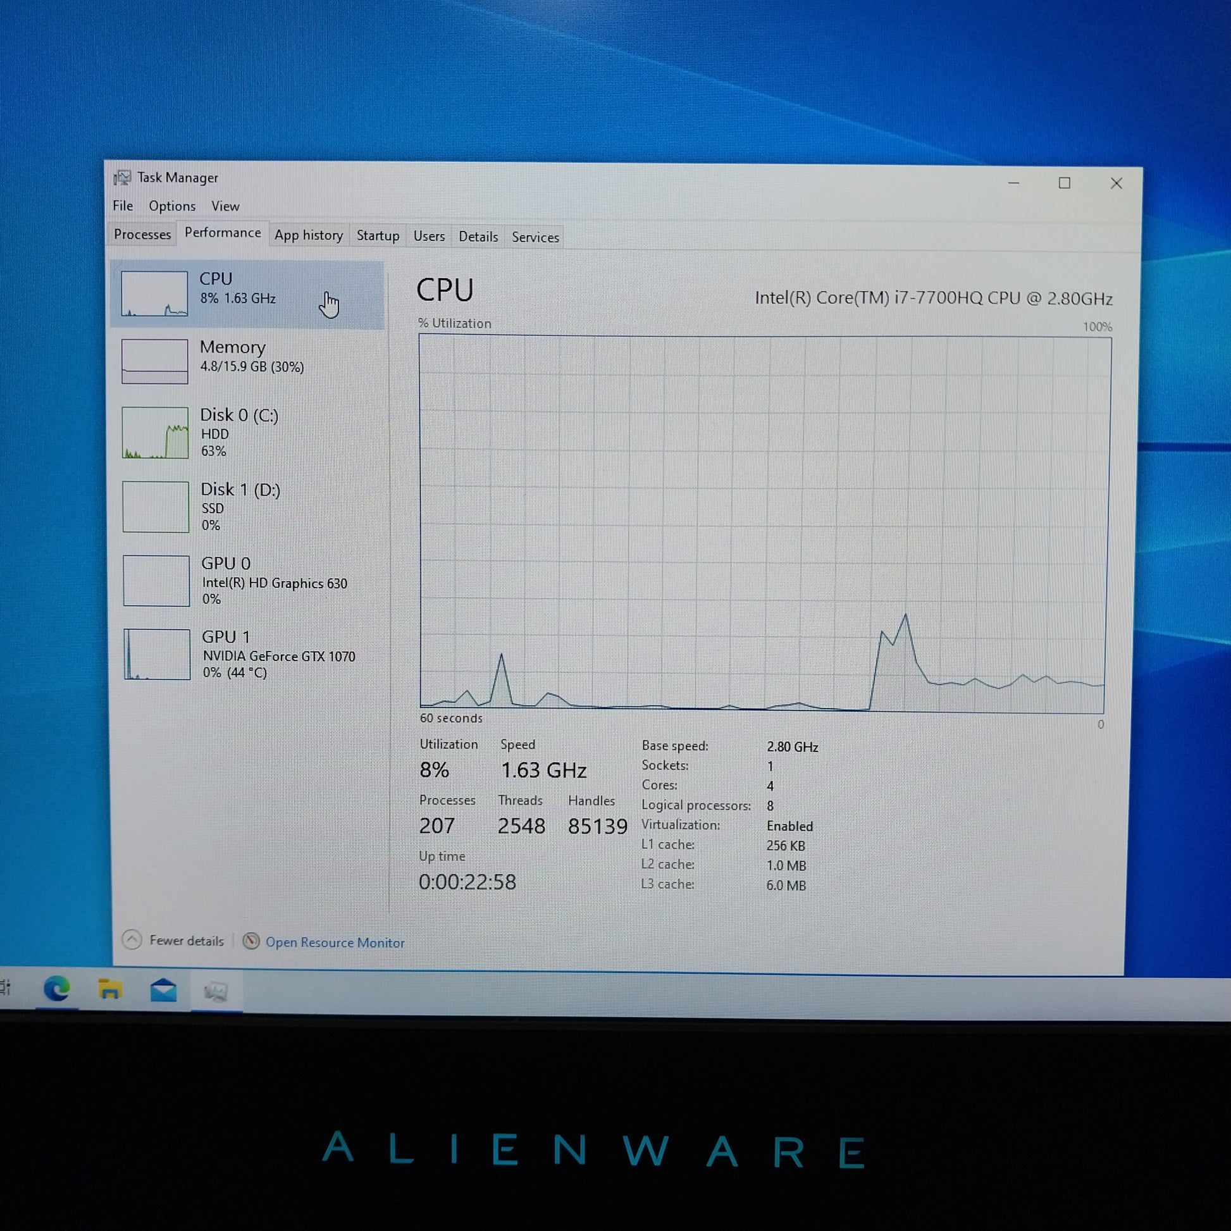Open the Disk 1 (D:) SSD graph

(x=247, y=507)
